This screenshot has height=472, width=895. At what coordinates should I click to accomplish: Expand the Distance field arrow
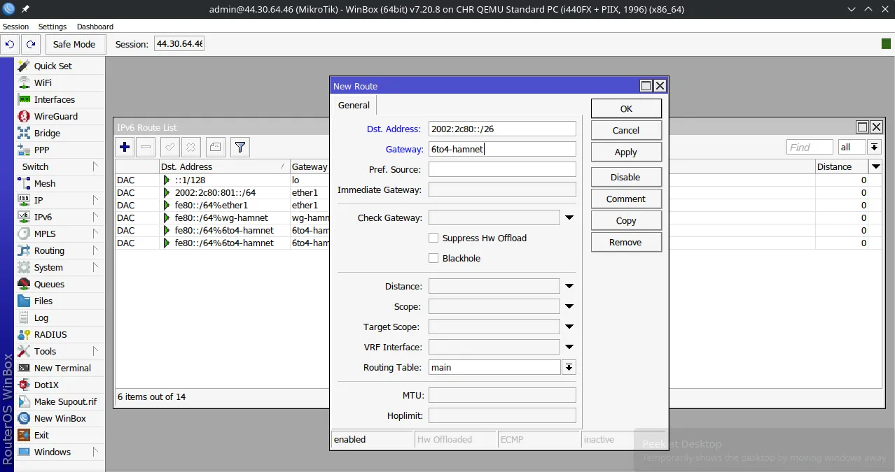click(569, 286)
